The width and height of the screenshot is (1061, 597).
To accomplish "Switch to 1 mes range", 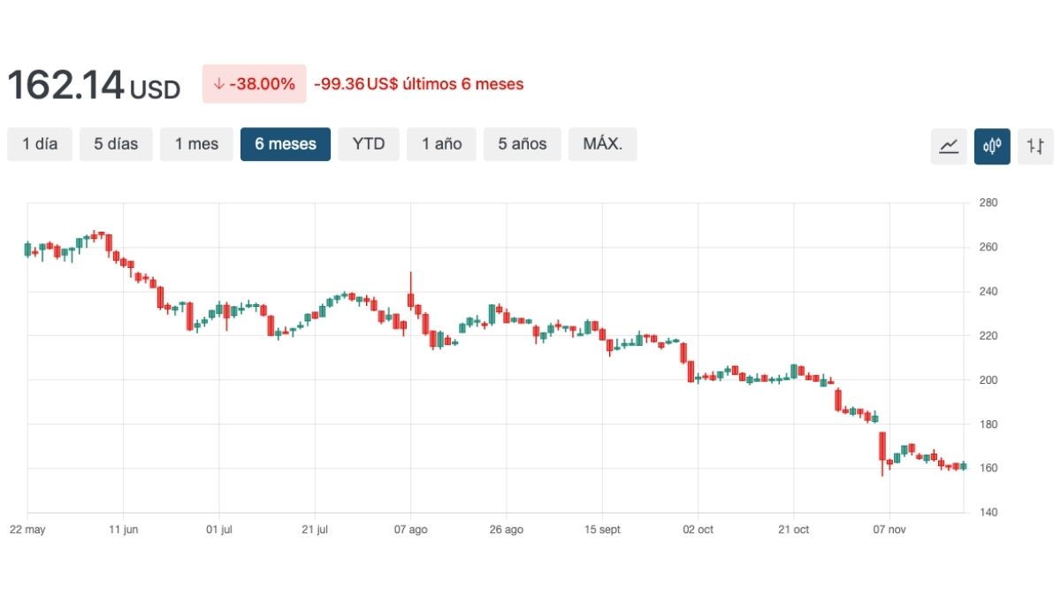I will click(196, 144).
